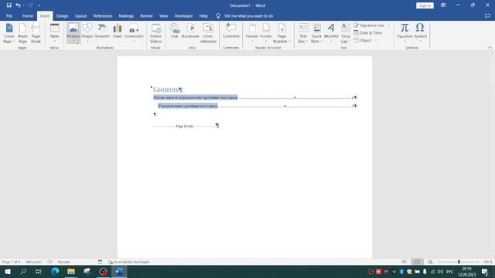This screenshot has height=278, width=495.
Task: Open the Header dropdown
Action: tap(252, 33)
